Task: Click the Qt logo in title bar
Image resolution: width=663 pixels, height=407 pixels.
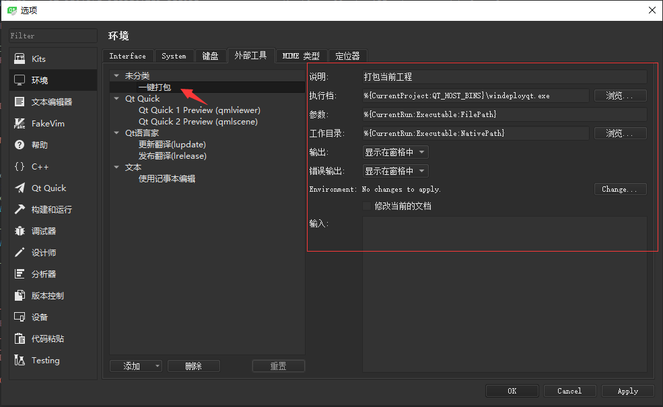Action: [x=12, y=10]
